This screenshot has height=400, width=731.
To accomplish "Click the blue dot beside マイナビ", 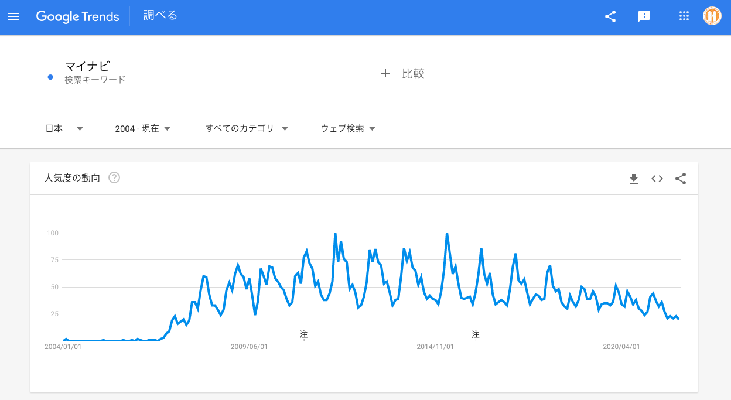I will coord(50,77).
